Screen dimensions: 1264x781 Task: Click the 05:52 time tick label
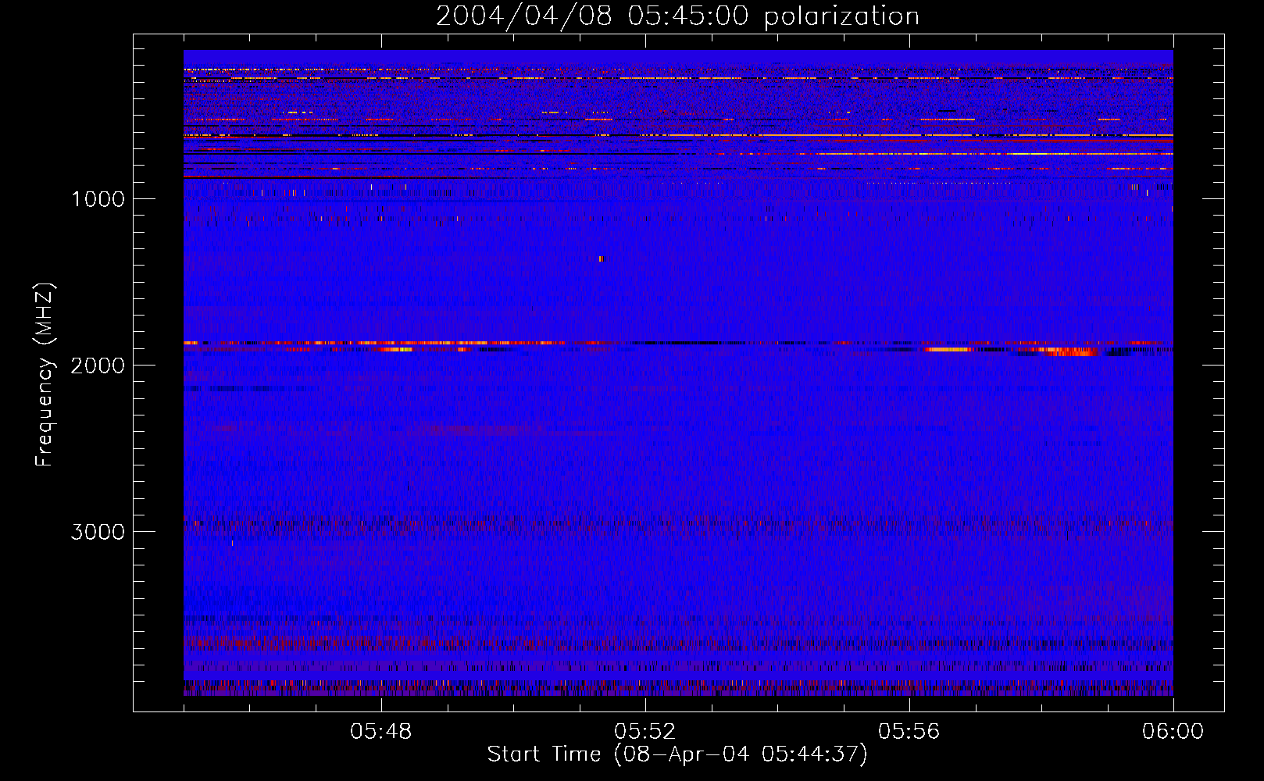(x=645, y=732)
